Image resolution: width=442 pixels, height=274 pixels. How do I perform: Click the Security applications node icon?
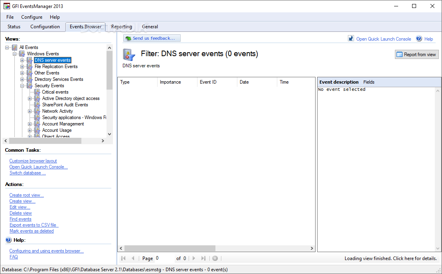click(37, 117)
